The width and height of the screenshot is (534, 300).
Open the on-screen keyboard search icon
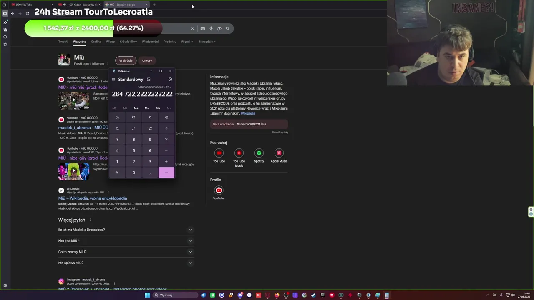pyautogui.click(x=203, y=28)
